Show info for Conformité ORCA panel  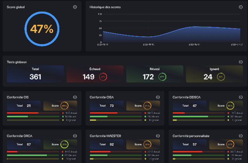pos(75,136)
